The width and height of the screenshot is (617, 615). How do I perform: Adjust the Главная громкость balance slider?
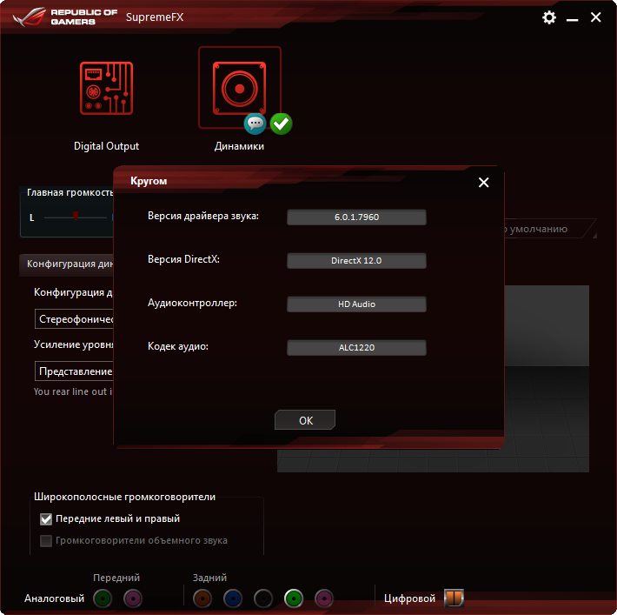click(75, 217)
